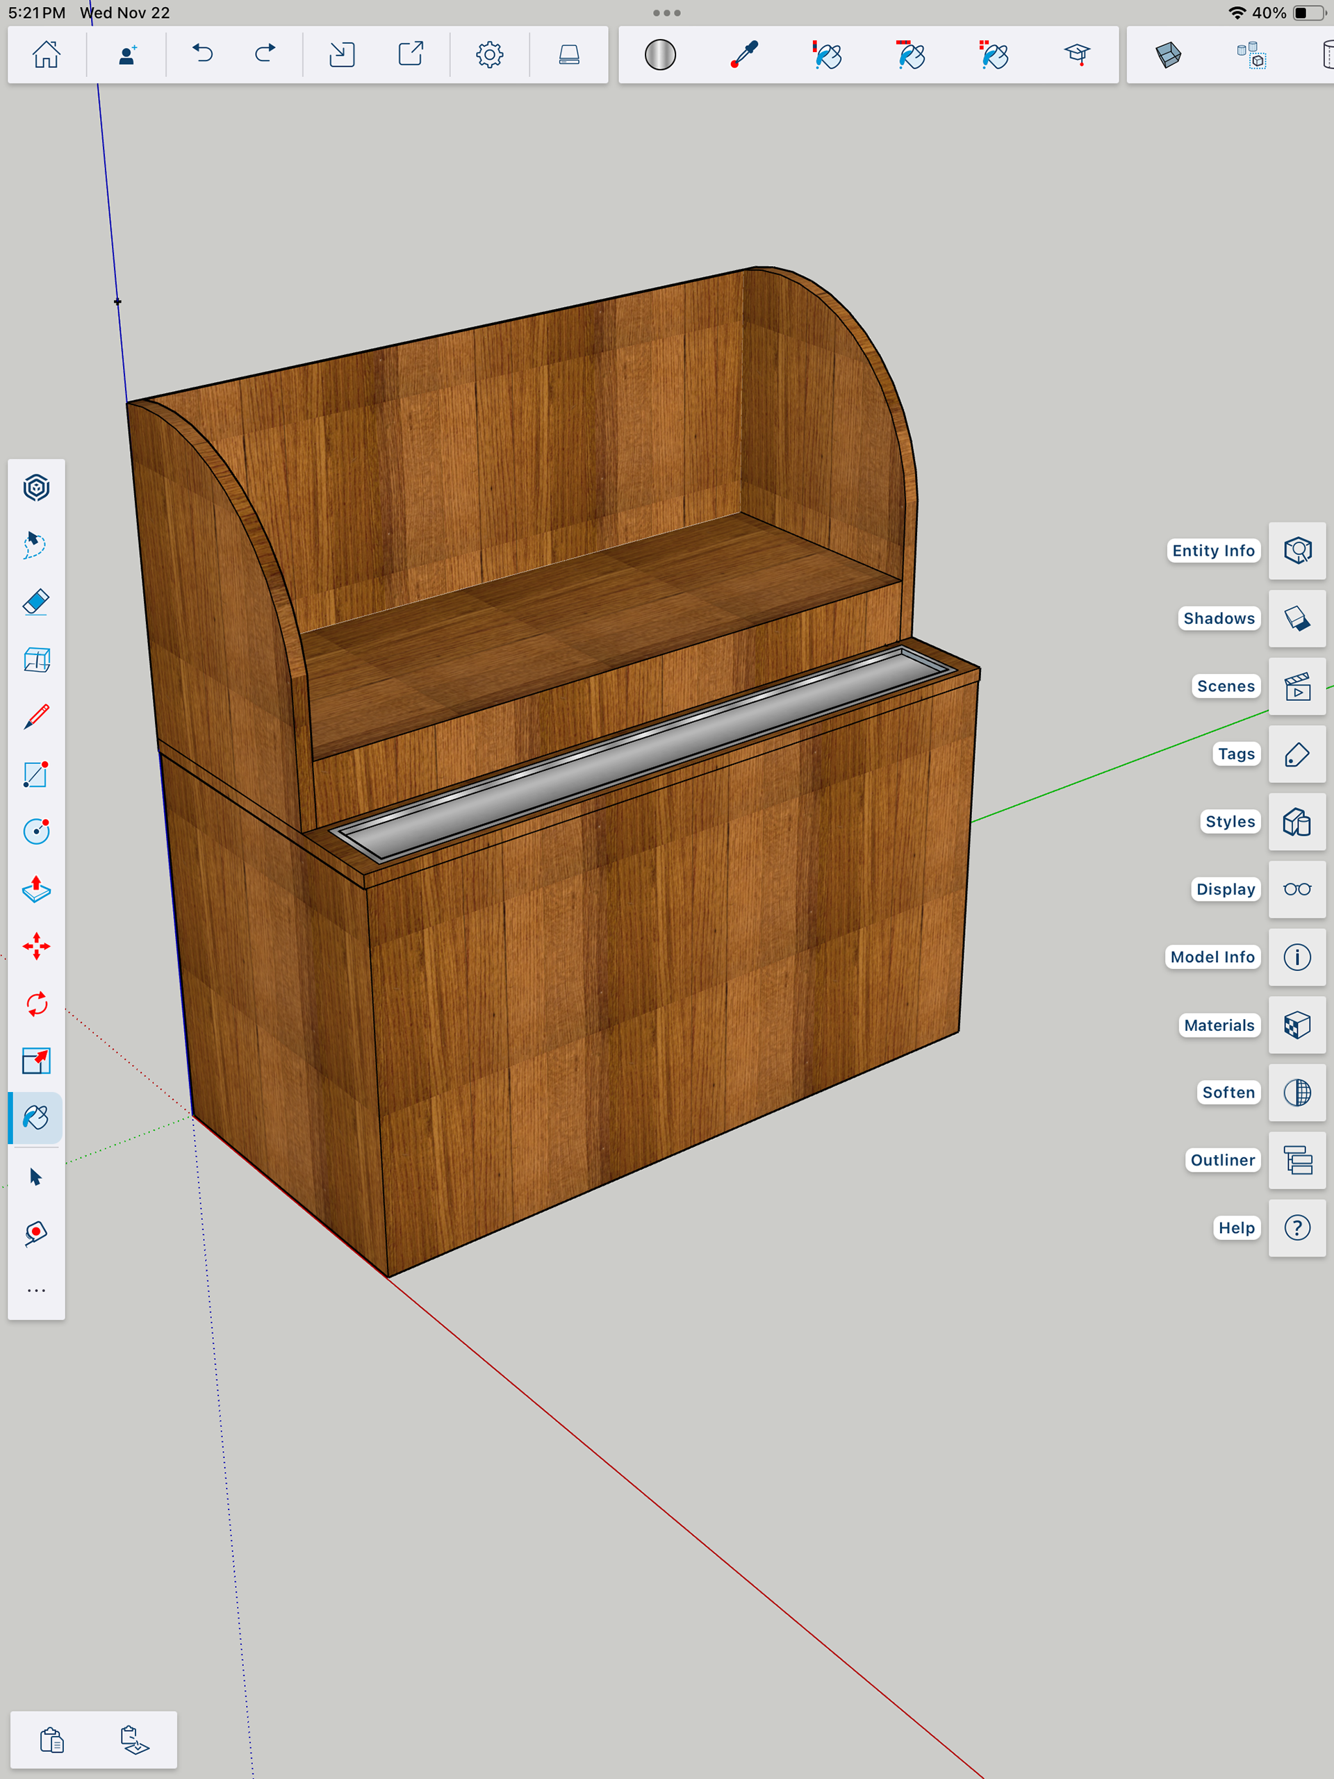Screen dimensions: 1334x1779
Task: Choose the Rotate tool
Action: click(x=36, y=1004)
